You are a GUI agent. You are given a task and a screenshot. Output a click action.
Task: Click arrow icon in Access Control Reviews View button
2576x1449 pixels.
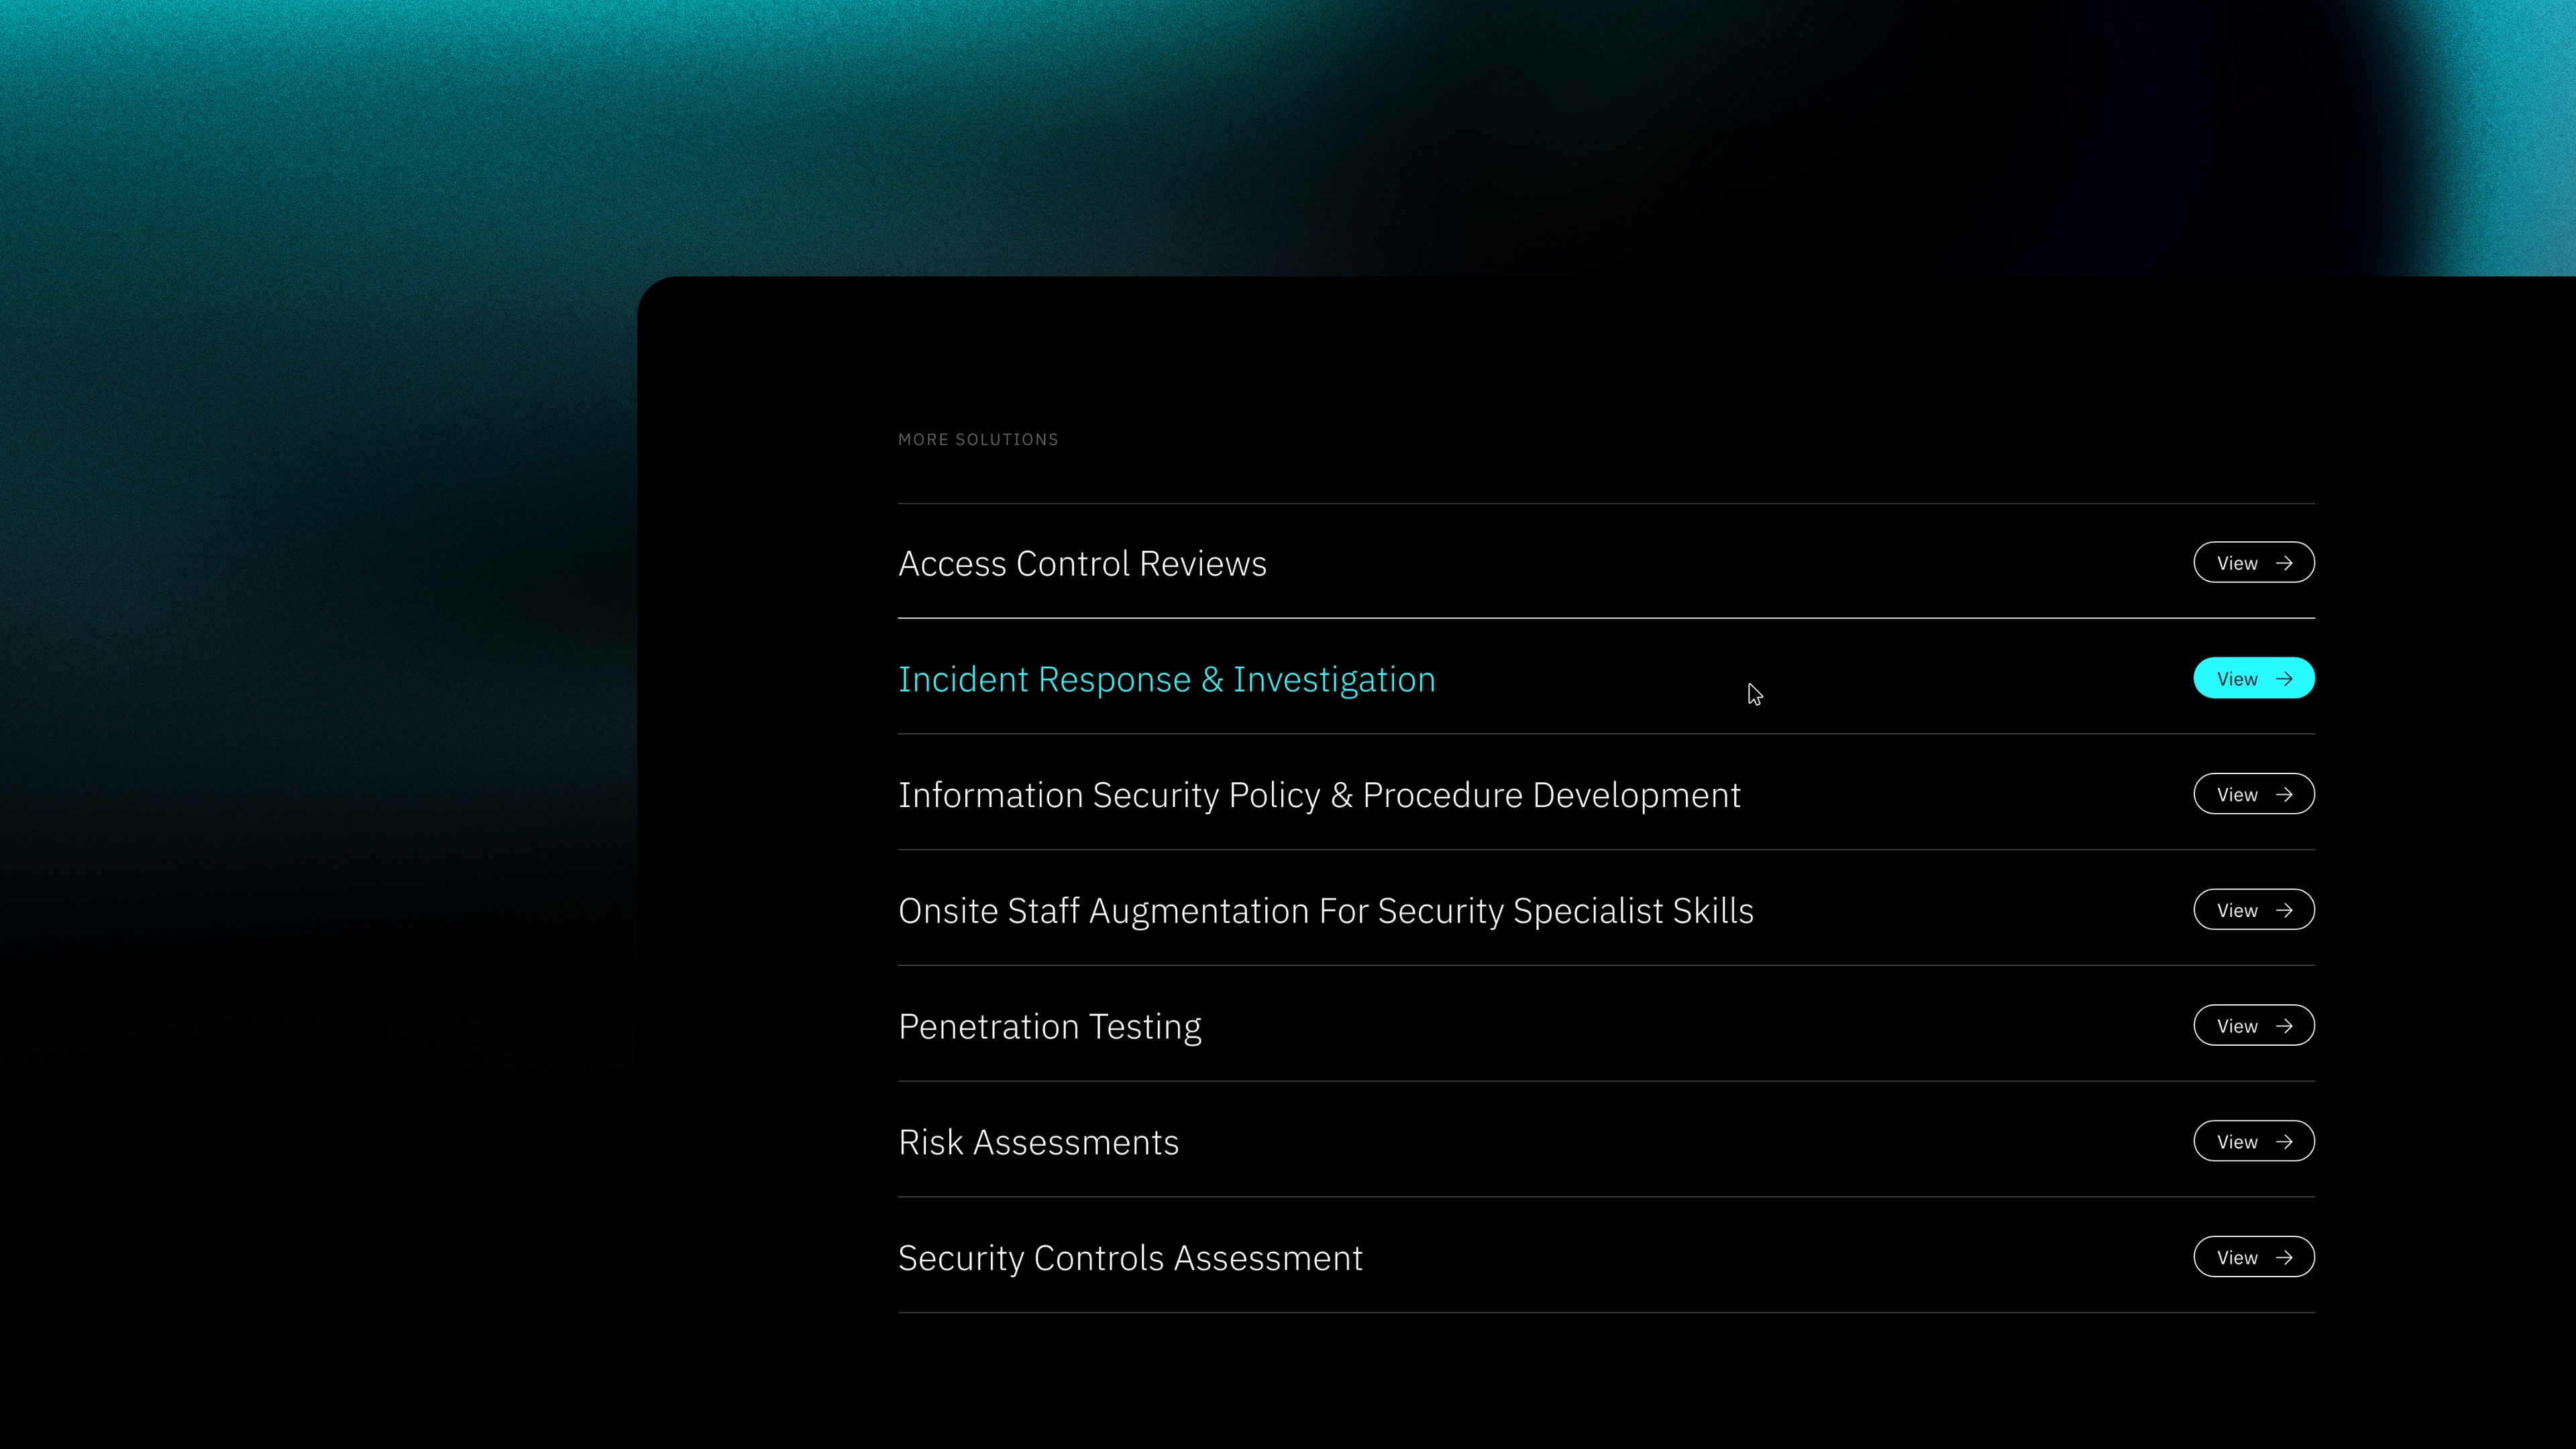(2284, 563)
